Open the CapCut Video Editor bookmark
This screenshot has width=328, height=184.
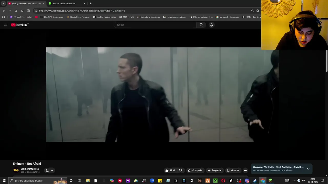pos(104,17)
